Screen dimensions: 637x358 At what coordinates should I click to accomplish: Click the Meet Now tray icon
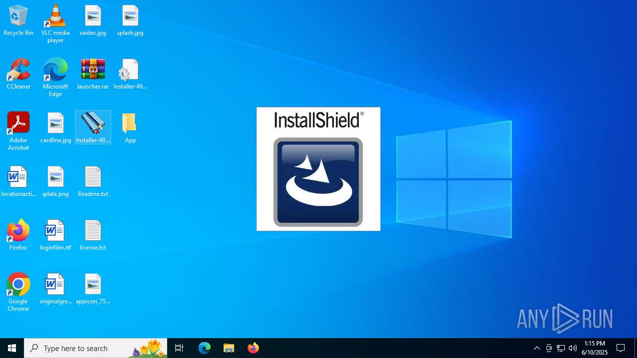click(549, 348)
